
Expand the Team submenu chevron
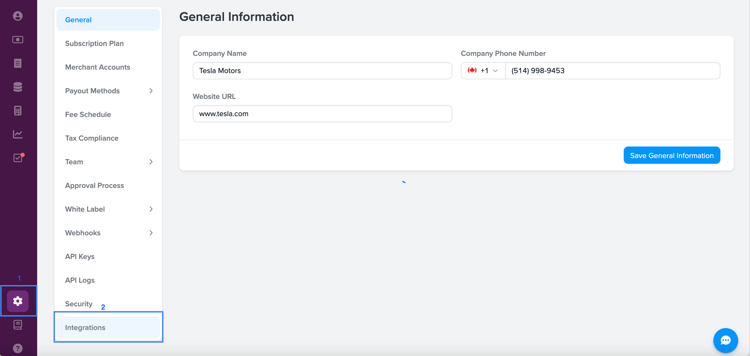151,162
